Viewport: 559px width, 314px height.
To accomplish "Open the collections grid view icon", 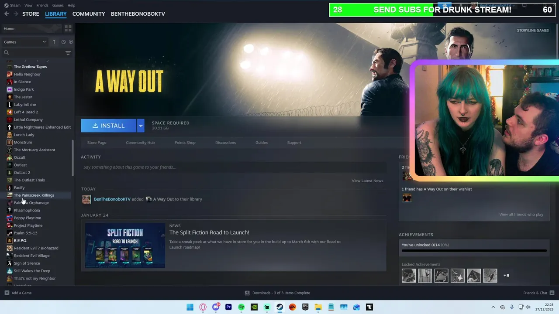I will point(68,28).
